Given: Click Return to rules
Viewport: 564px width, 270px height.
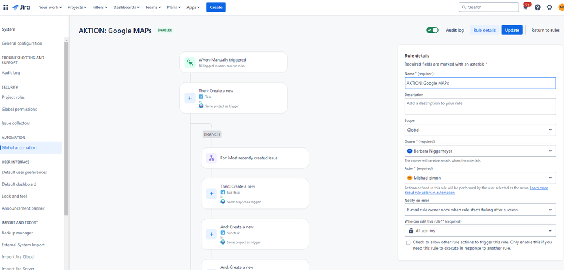Looking at the screenshot, I should [545, 30].
